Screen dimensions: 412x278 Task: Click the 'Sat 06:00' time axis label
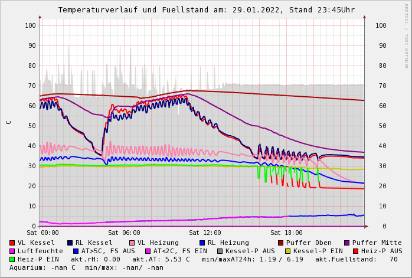124,233
